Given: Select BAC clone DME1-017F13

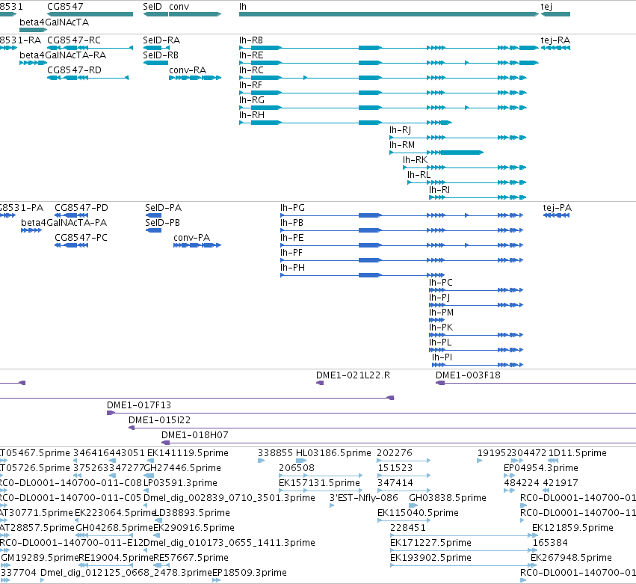Looking at the screenshot, I should pos(371,414).
